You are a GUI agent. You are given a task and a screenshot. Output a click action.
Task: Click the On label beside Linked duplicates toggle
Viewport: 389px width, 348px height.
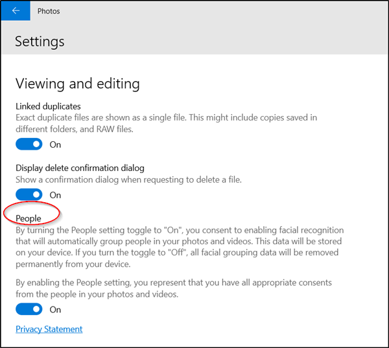(55, 145)
